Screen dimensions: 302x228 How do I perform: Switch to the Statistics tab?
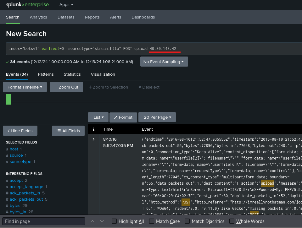pos(72,74)
